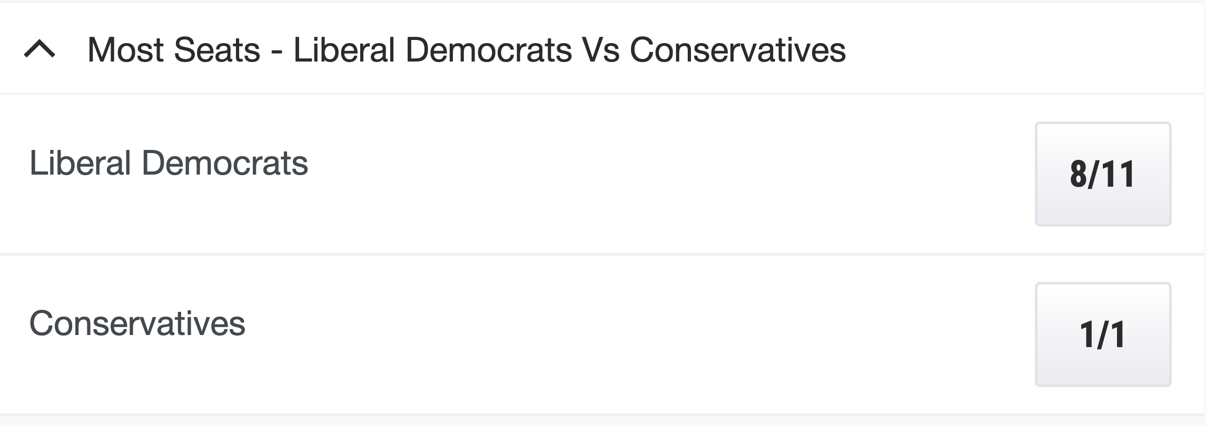
Task: Tap the Conservatives outcome name
Action: (x=137, y=323)
